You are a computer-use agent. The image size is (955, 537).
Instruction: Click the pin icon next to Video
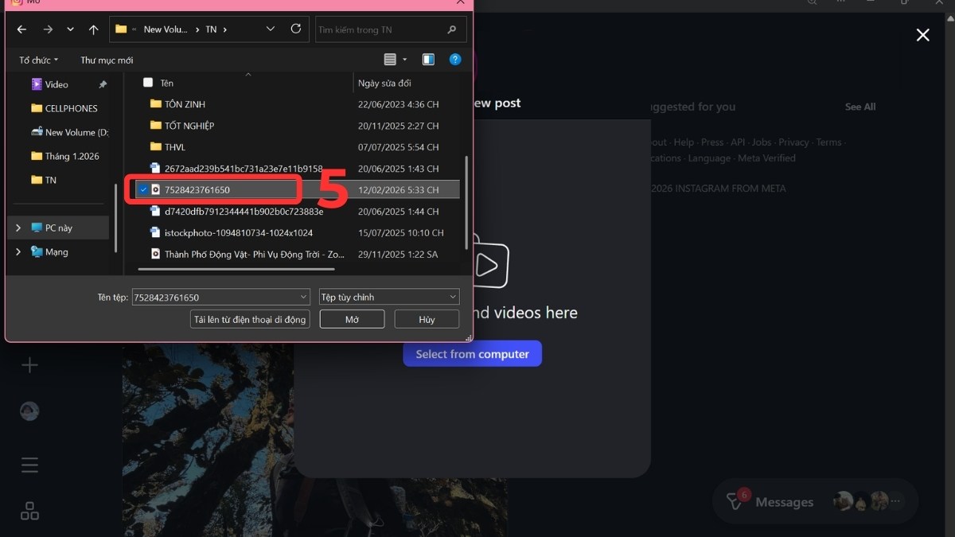tap(102, 84)
